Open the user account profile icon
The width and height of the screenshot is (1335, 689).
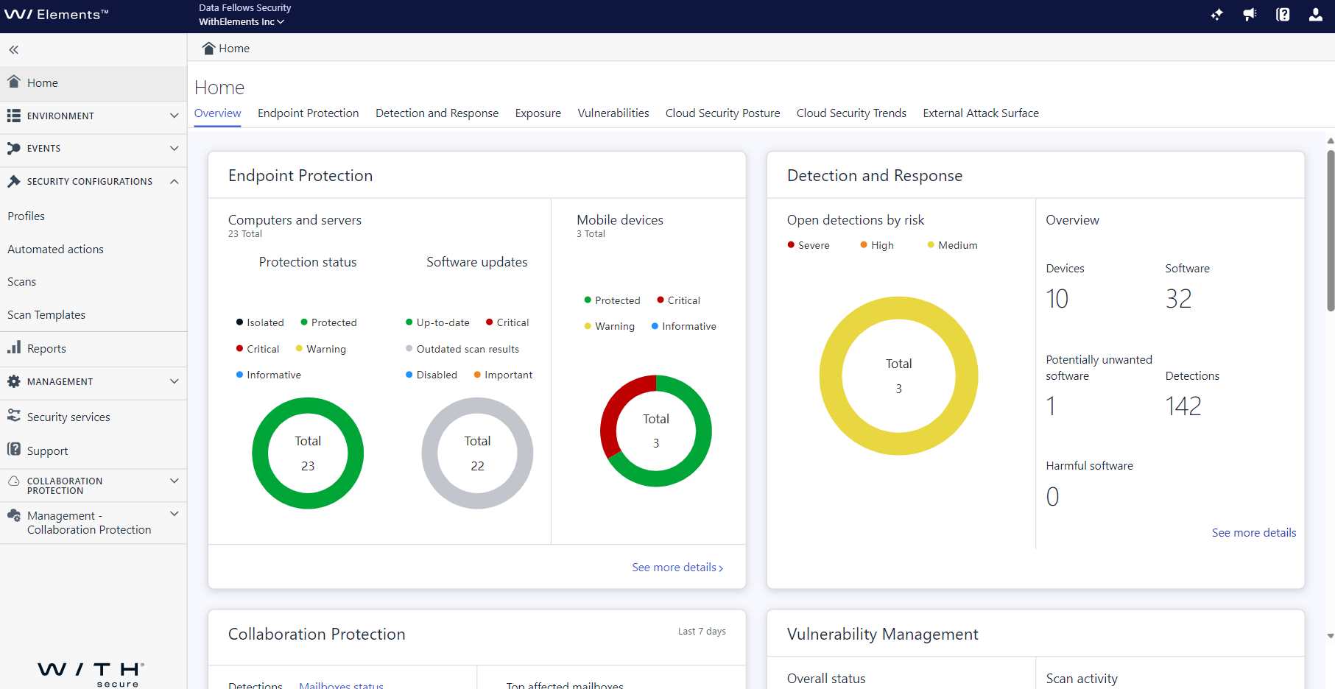pyautogui.click(x=1315, y=15)
